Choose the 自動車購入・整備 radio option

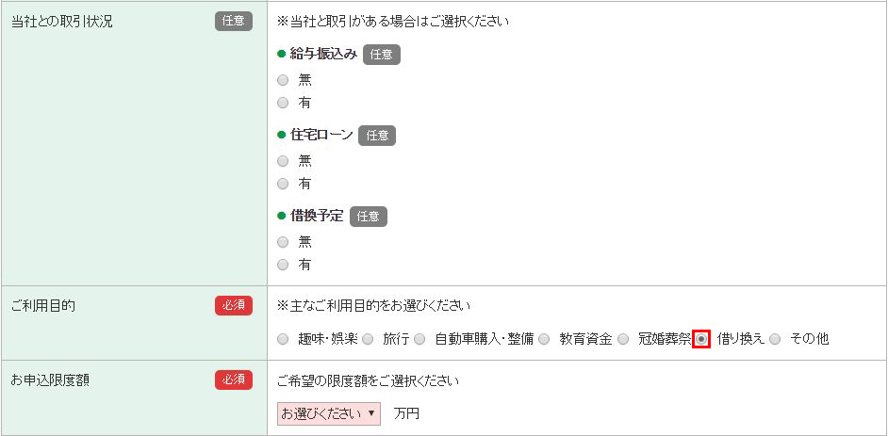click(x=420, y=339)
